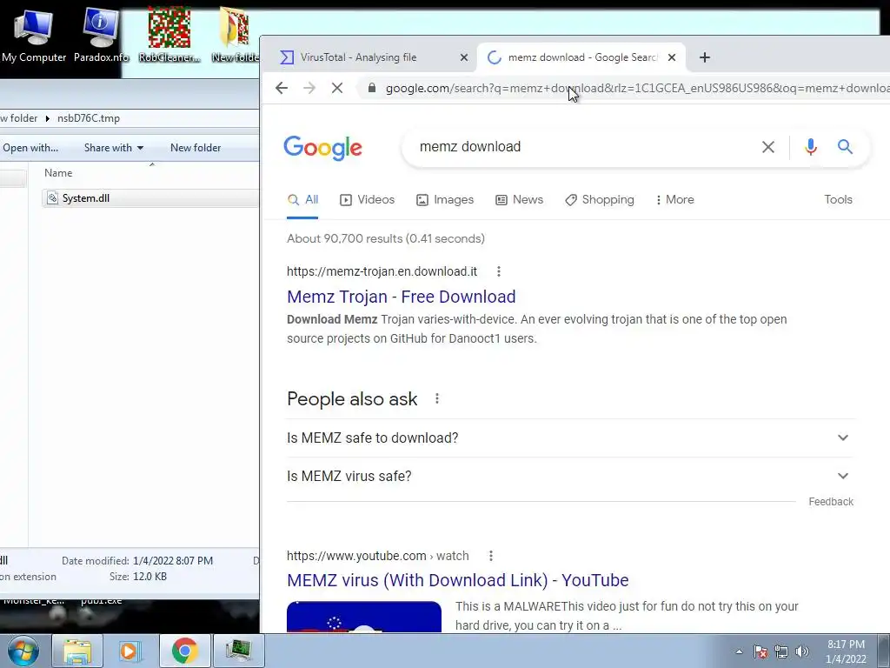The height and width of the screenshot is (668, 890).
Task: Click the Chrome address bar URL
Action: pyautogui.click(x=635, y=88)
